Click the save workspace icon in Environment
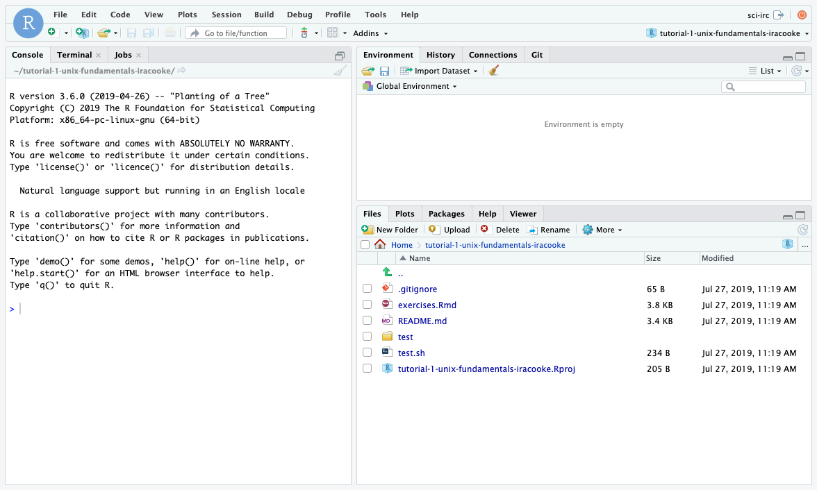 (x=384, y=71)
